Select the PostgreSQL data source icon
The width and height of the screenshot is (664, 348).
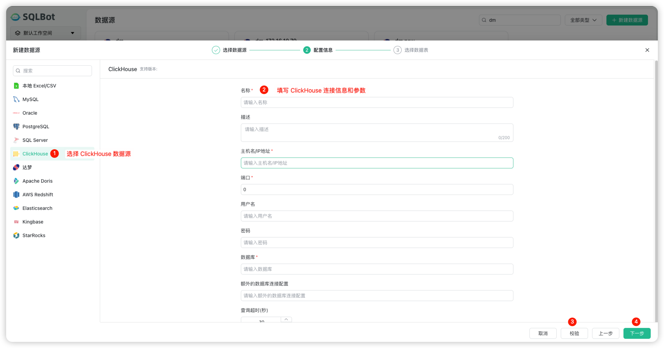coord(16,126)
